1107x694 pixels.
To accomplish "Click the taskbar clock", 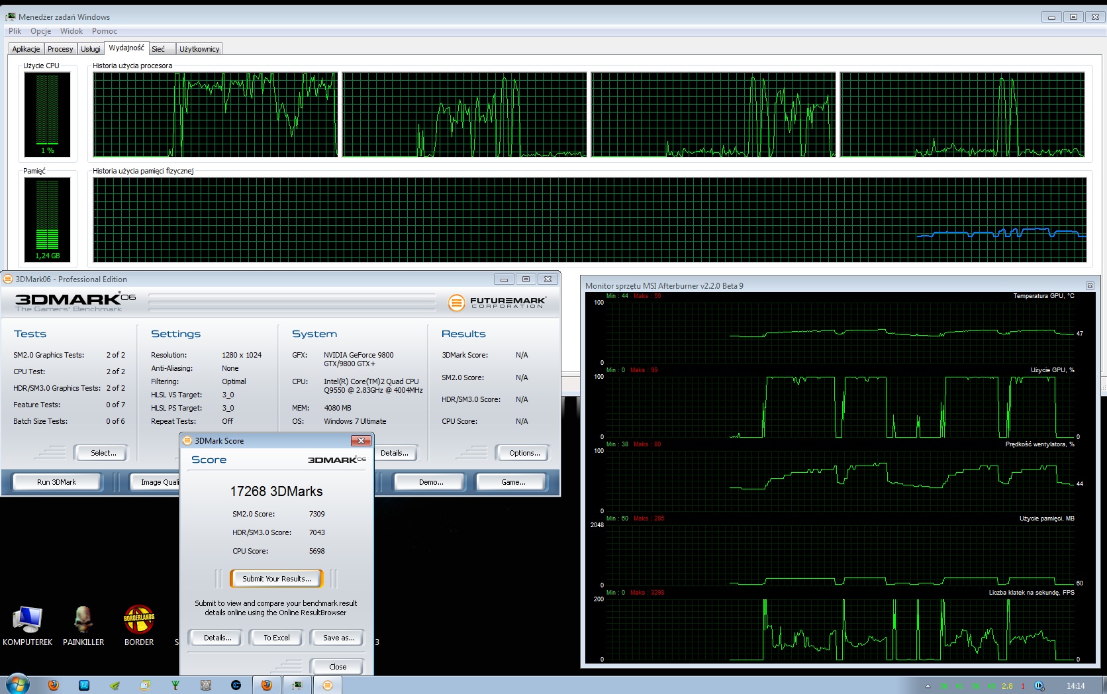I will [x=1075, y=686].
